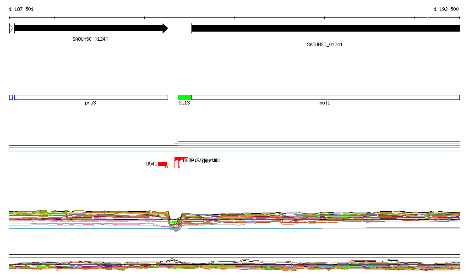Click the start coordinate 1 187 501
The image size is (469, 280).
21,9
